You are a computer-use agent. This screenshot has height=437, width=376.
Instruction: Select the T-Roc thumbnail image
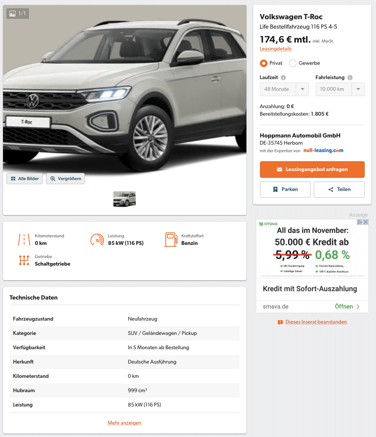(124, 199)
